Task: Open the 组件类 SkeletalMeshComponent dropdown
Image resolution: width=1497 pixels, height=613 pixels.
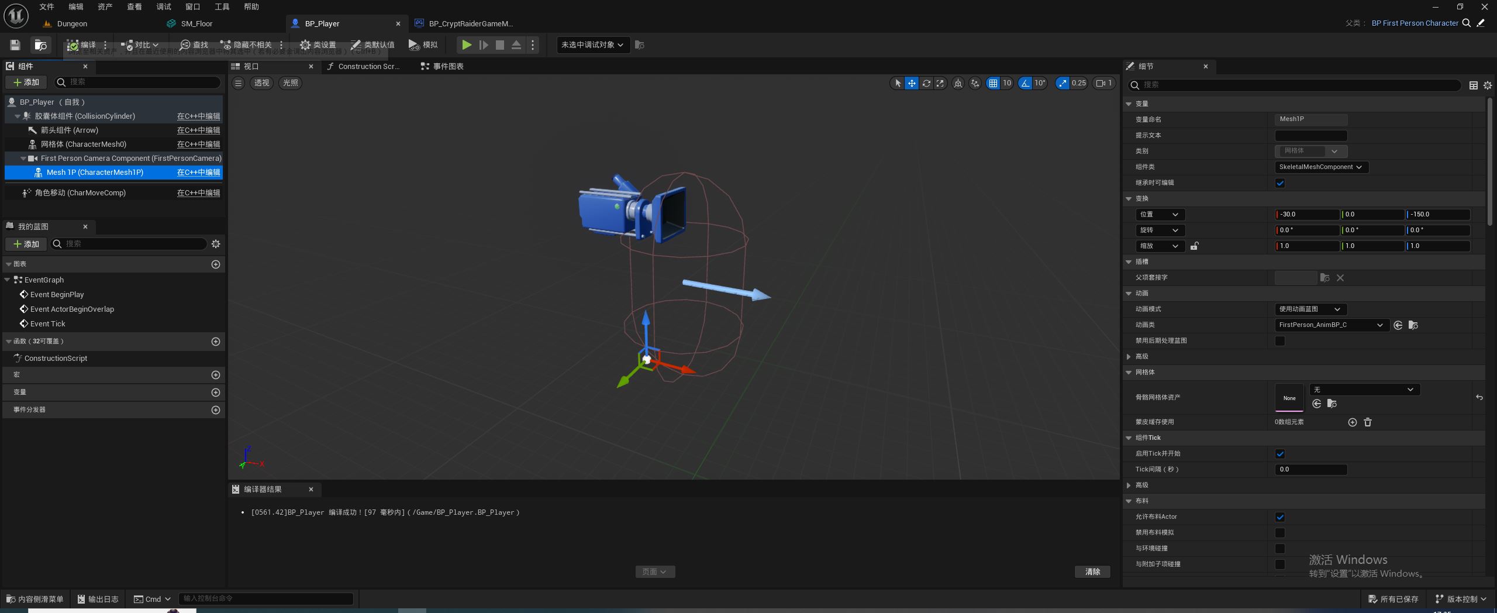Action: pyautogui.click(x=1321, y=167)
